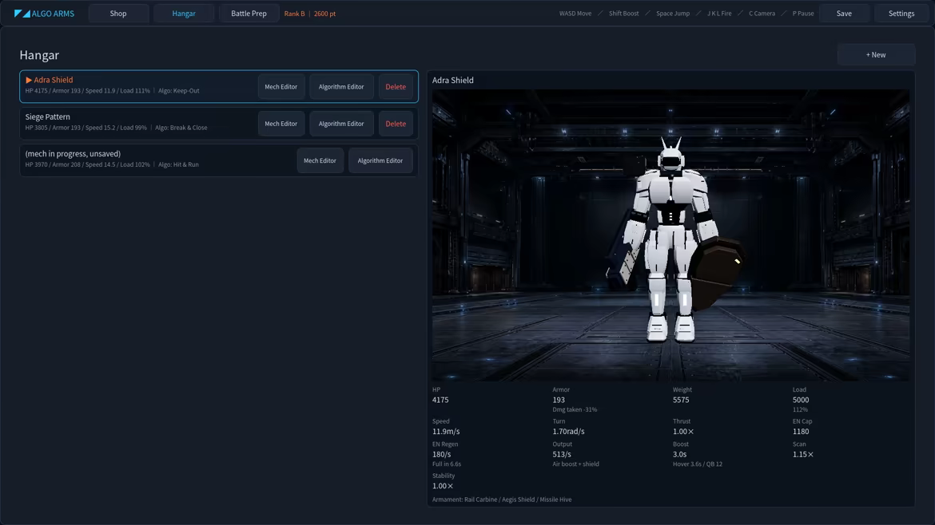This screenshot has width=935, height=525.
Task: Open Mech Editor for Siege Pattern
Action: tap(280, 124)
